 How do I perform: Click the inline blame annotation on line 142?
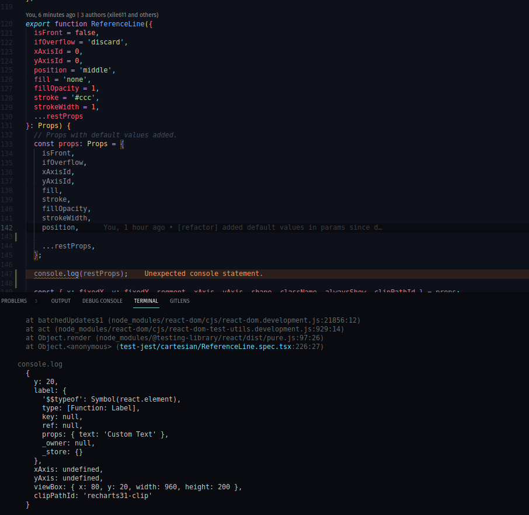242,227
